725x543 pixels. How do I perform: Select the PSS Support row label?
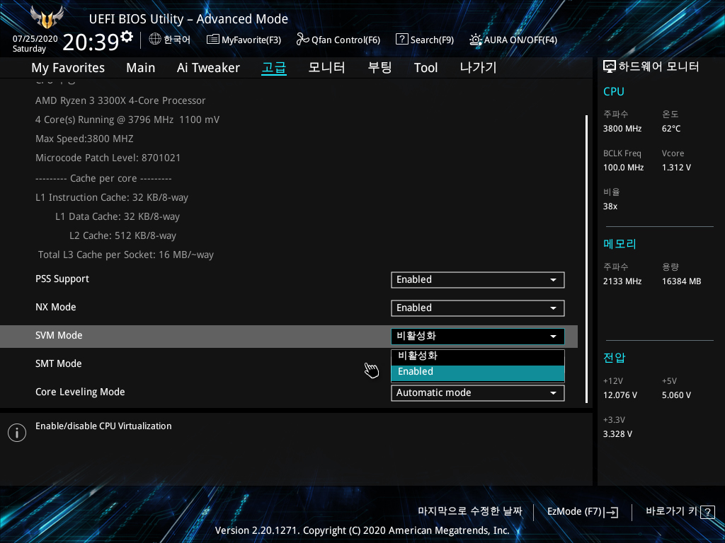point(62,279)
